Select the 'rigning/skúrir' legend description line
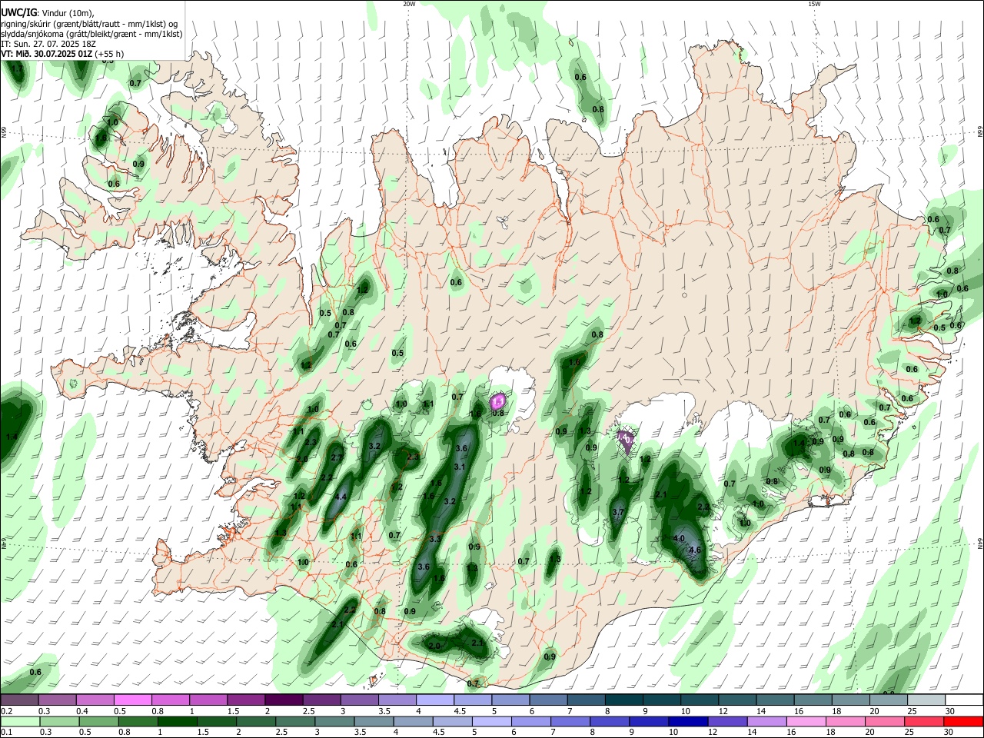 tap(89, 23)
